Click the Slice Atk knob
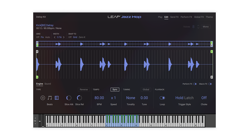Viewport: 249px width, 140px height. 69,98
